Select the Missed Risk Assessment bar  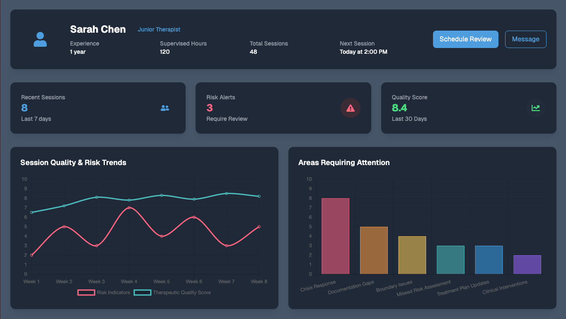(x=450, y=260)
